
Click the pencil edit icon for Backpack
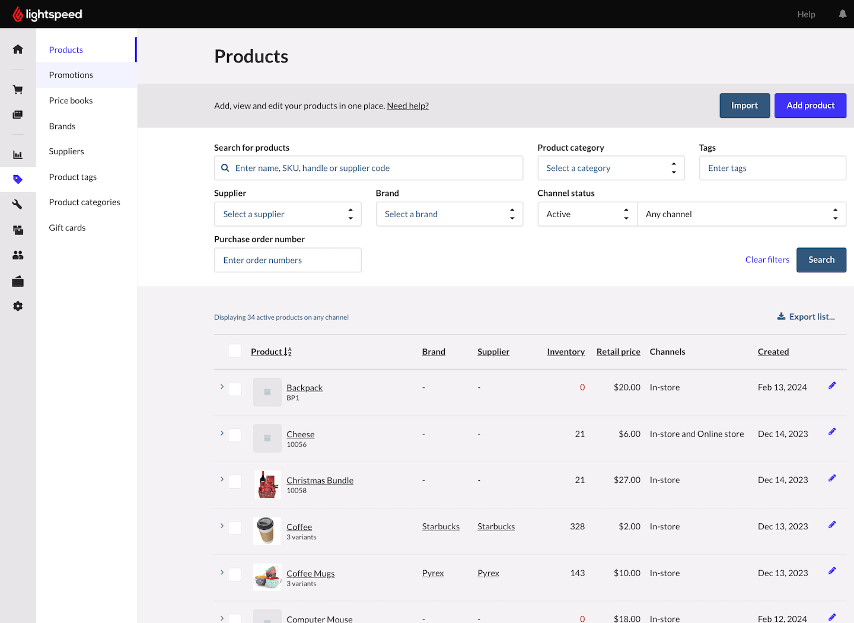(832, 386)
